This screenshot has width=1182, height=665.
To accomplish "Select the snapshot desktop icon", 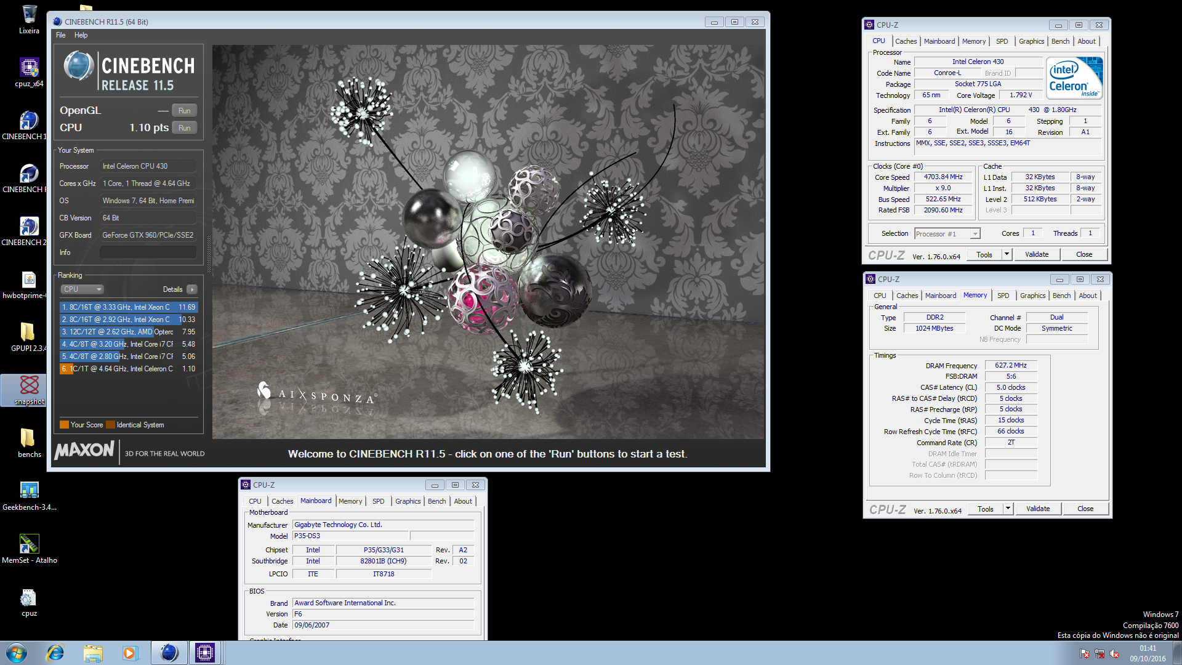I will point(29,390).
